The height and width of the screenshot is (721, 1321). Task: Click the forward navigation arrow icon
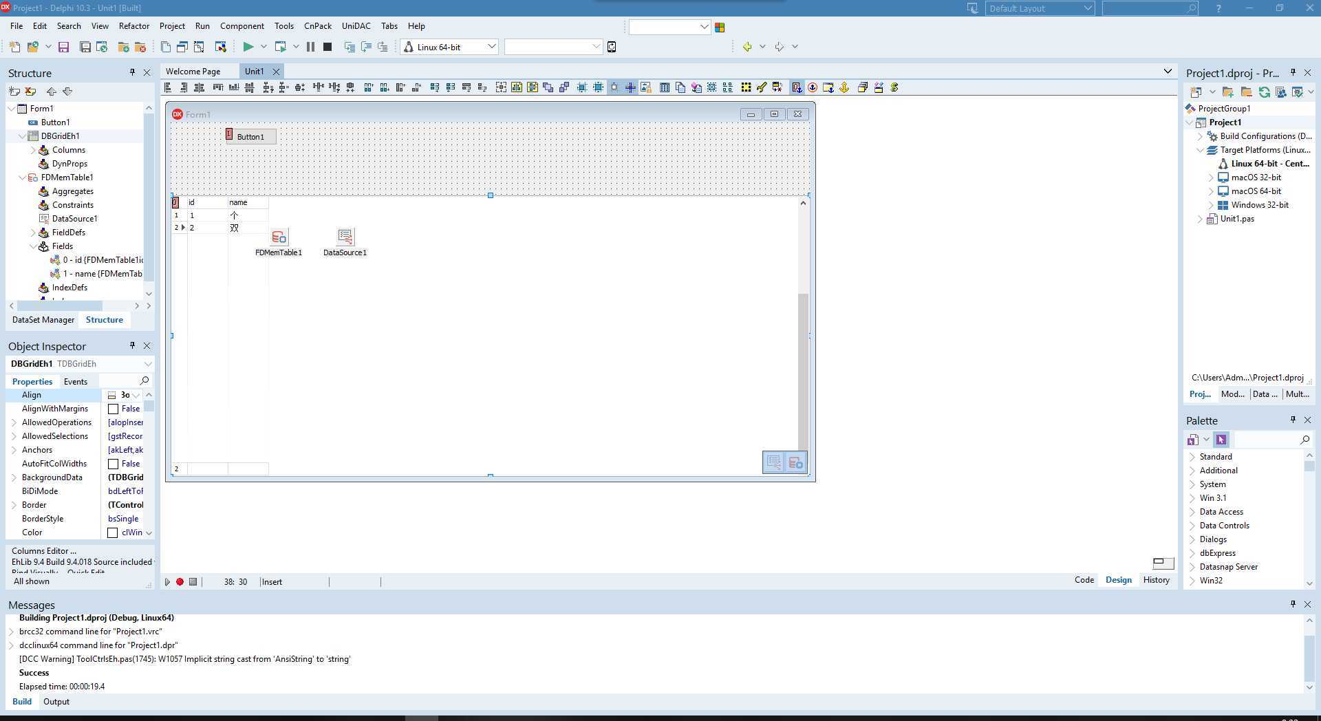pos(780,47)
